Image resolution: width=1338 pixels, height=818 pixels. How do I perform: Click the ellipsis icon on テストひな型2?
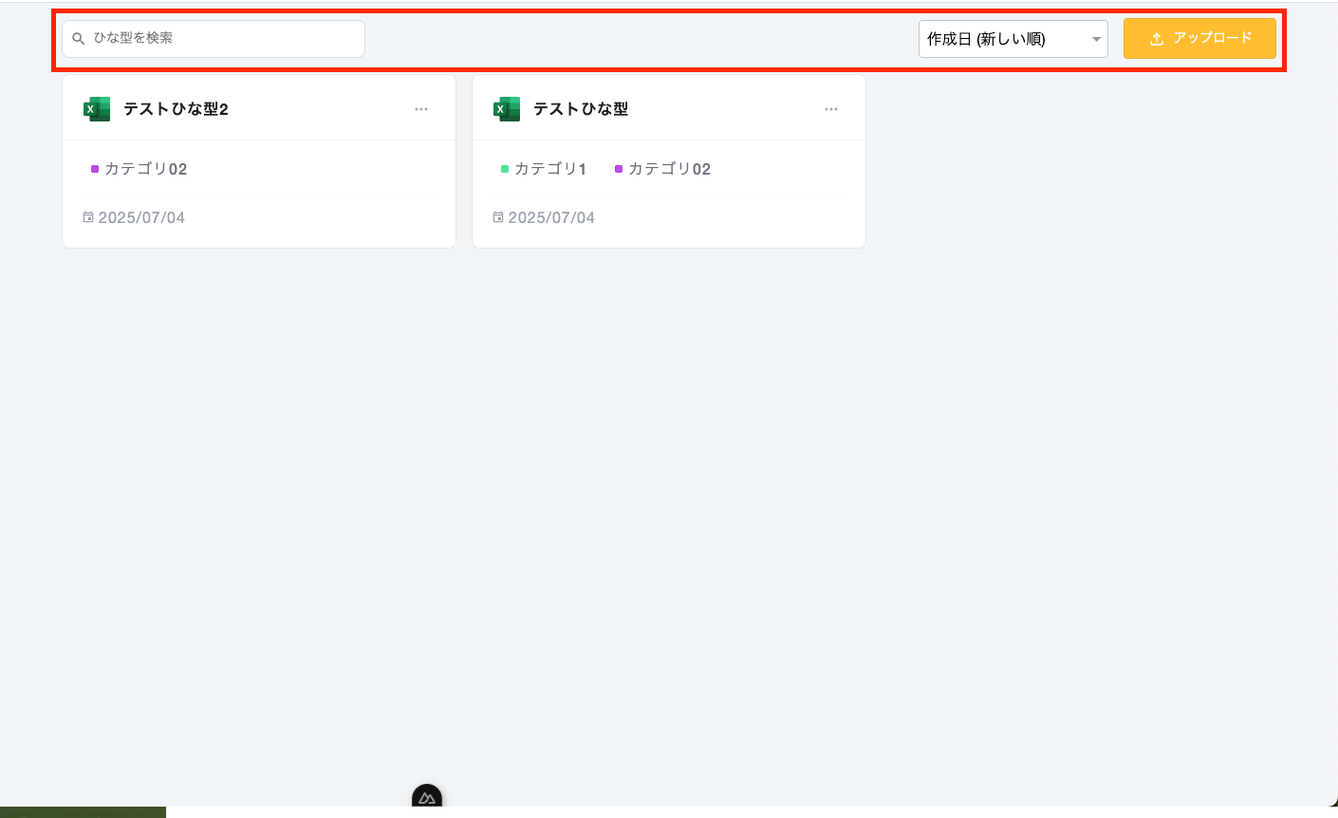coord(421,109)
